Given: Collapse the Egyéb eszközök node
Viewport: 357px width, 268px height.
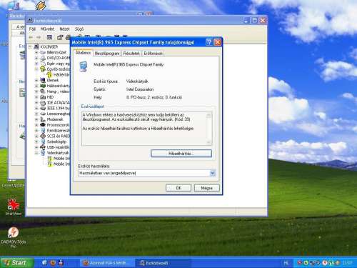Looking at the screenshot, I should coord(36,69).
